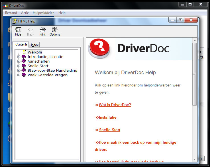Click the book icon beside Stap-voor-Stap Handleiding
The image size is (210, 167).
pos(24,70)
